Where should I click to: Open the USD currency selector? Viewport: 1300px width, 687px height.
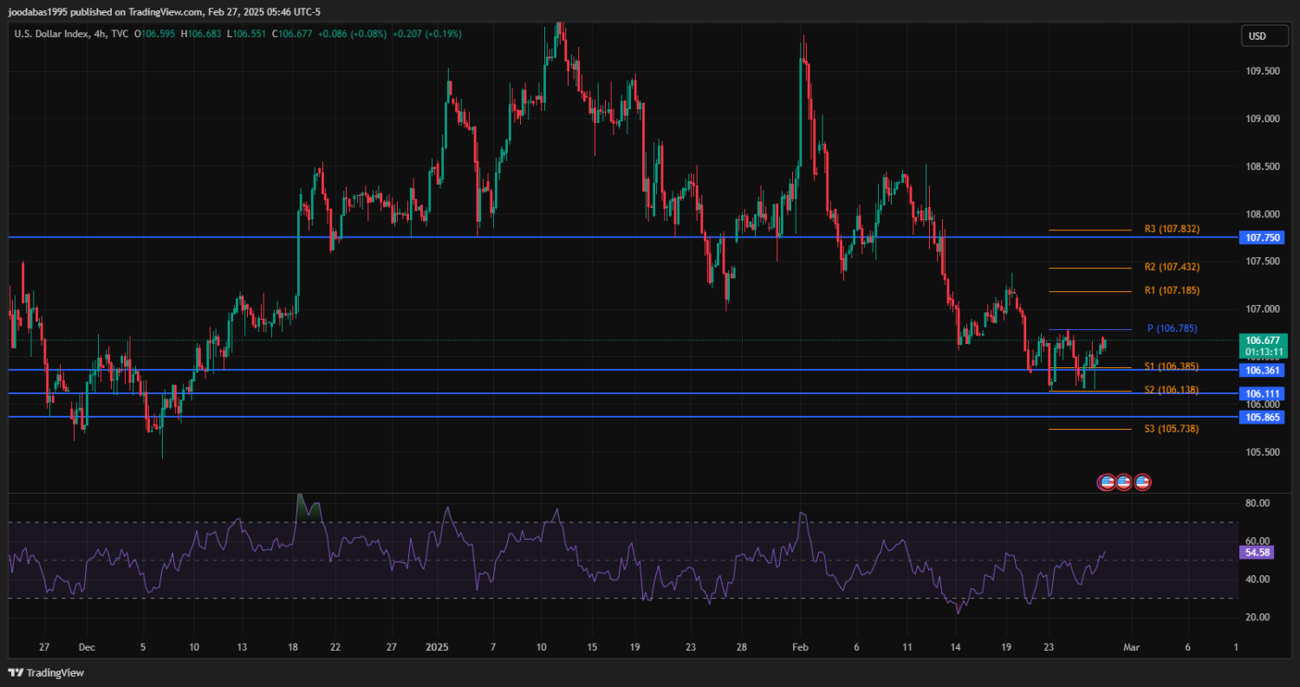[1256, 36]
